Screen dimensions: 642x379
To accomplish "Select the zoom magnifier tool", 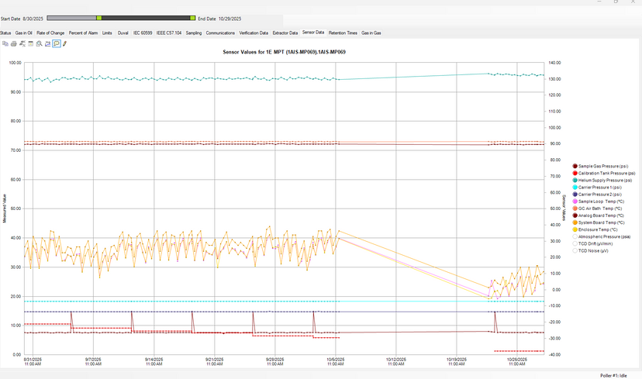I will tap(40, 43).
